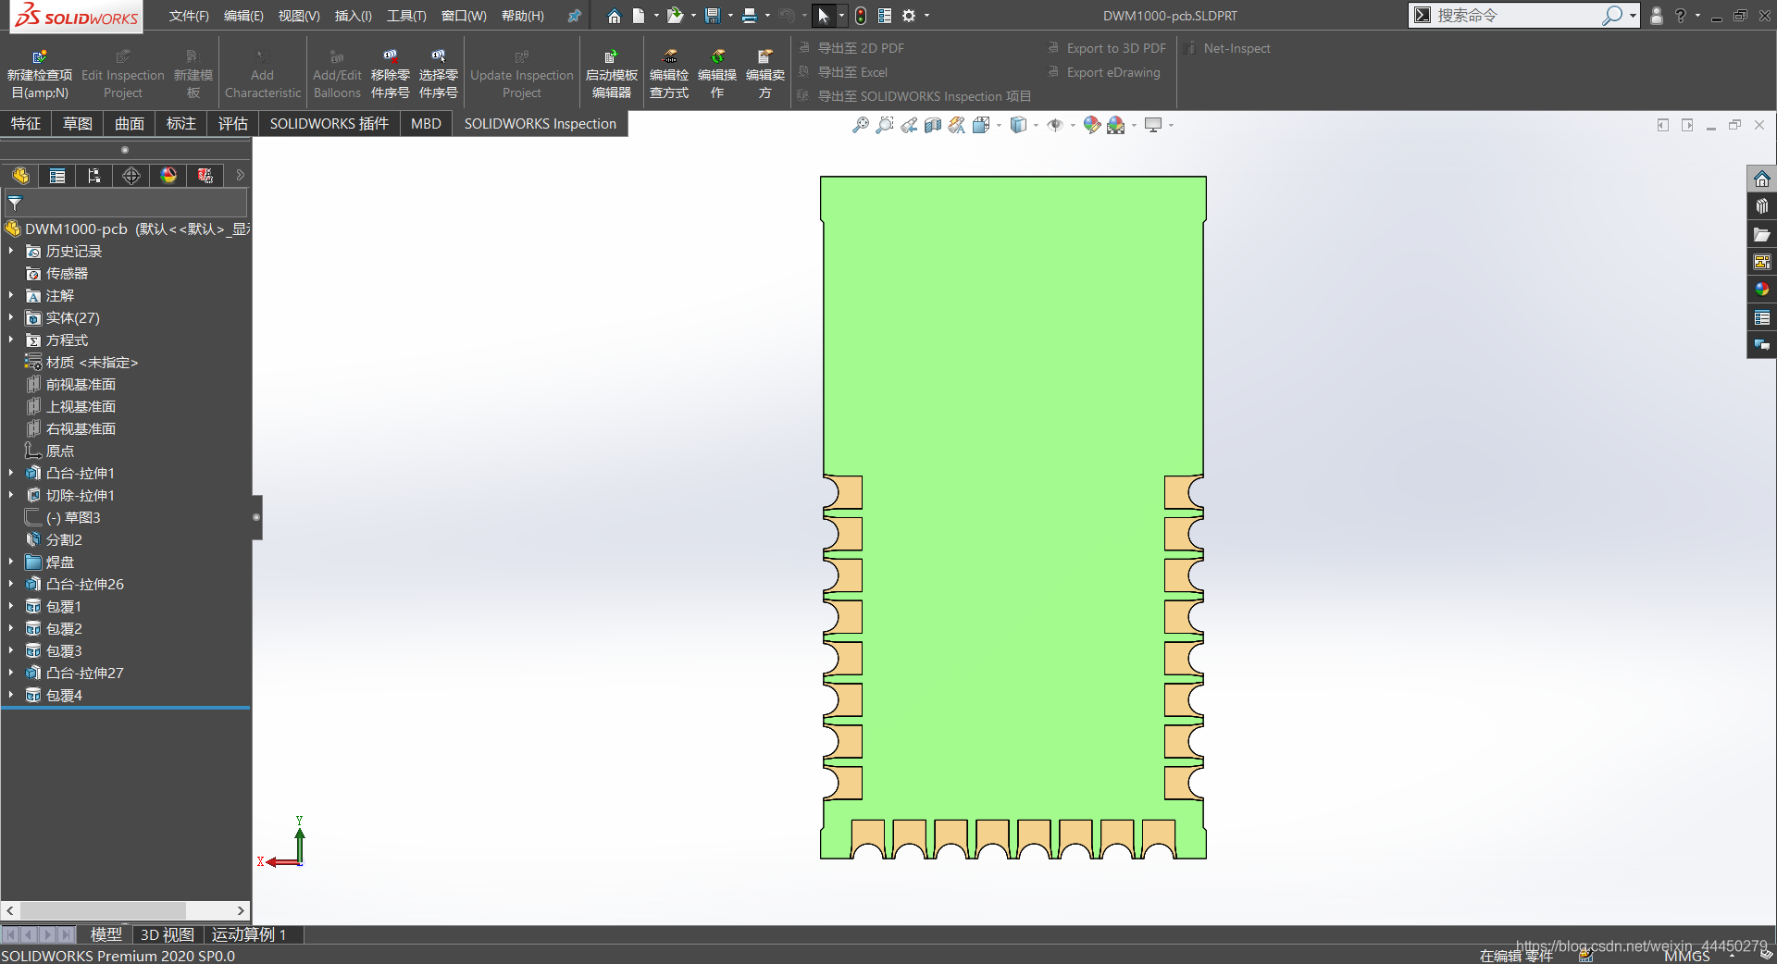Image resolution: width=1777 pixels, height=964 pixels.
Task: Open Custom Properties in task pane
Action: pyautogui.click(x=1761, y=317)
